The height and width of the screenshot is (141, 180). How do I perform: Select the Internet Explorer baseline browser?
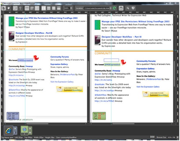(x=8, y=131)
